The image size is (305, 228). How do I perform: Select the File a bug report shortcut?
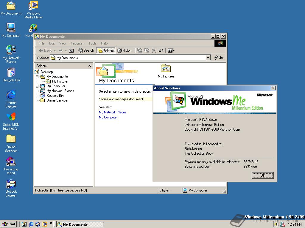point(11,166)
